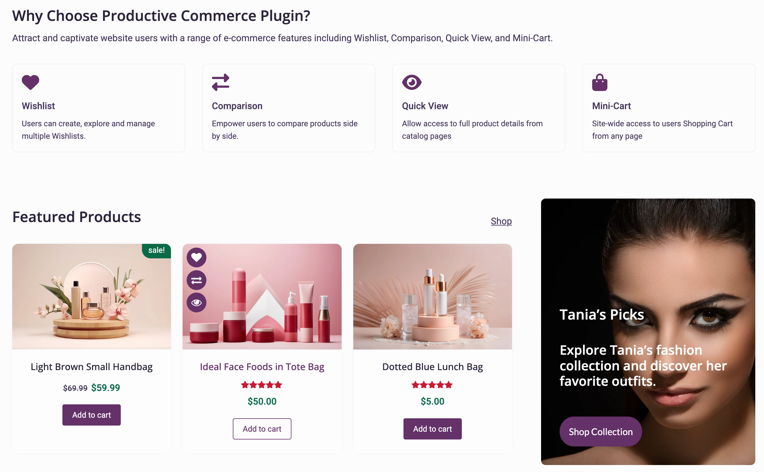Follow the Shop link beside Featured Products
764x472 pixels.
pyautogui.click(x=501, y=221)
